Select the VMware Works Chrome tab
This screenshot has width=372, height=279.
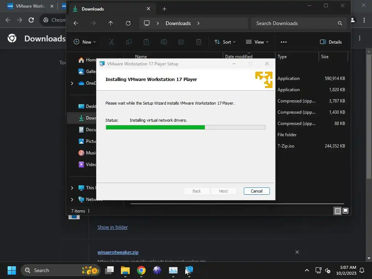point(30,6)
